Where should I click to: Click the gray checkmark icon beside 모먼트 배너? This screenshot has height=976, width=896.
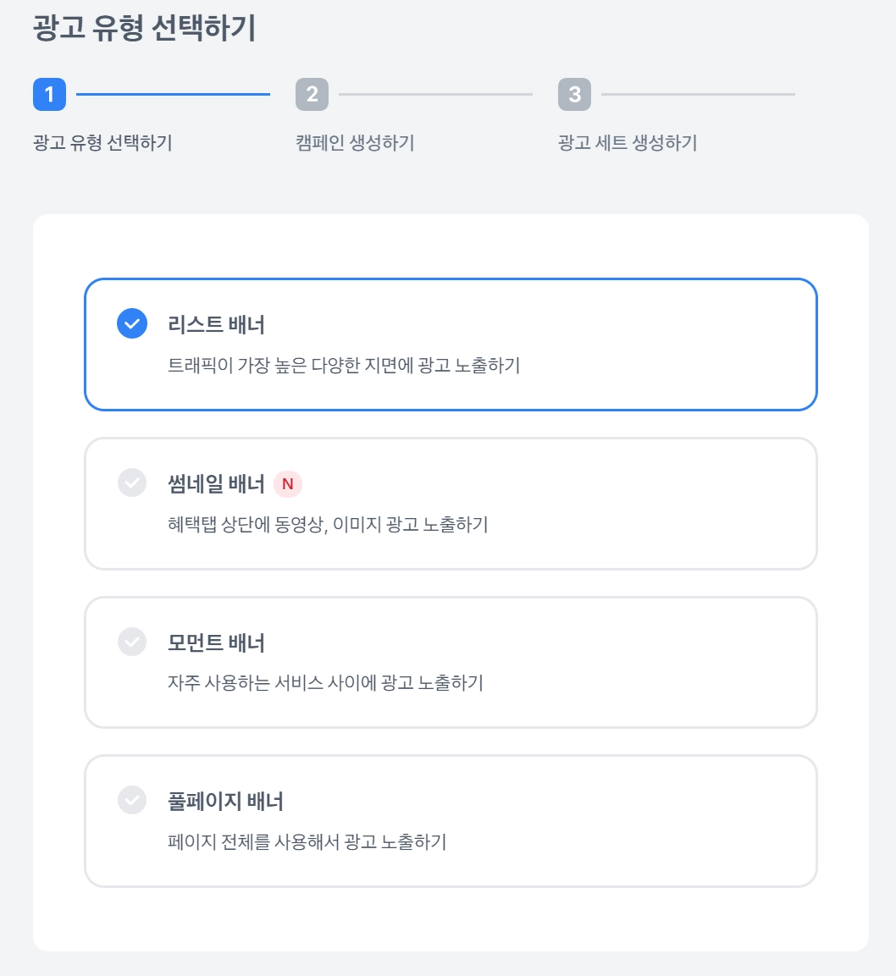coord(132,642)
